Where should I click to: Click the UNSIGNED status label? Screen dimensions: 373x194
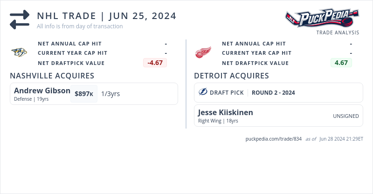pos(346,116)
